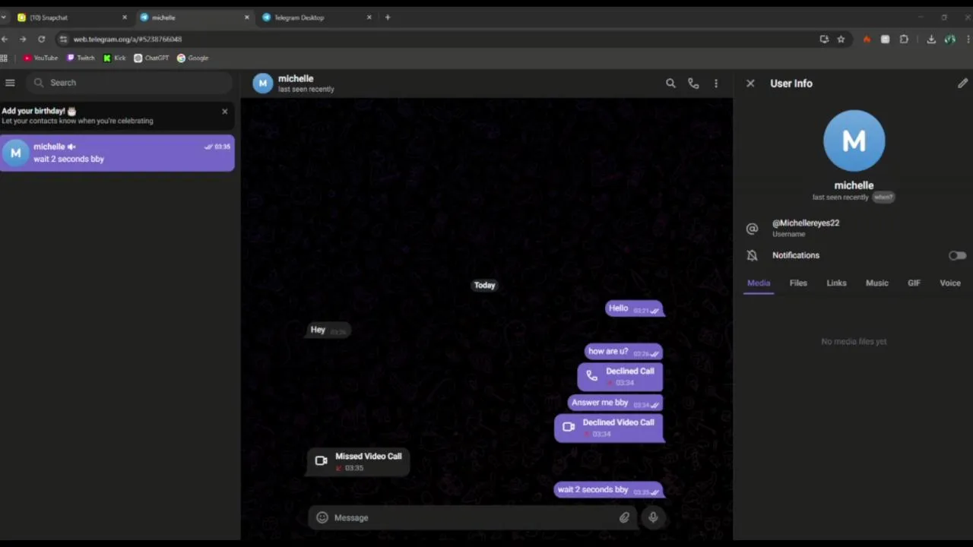Click the attachment paperclip icon
Screen dimensions: 973x547
[624, 517]
